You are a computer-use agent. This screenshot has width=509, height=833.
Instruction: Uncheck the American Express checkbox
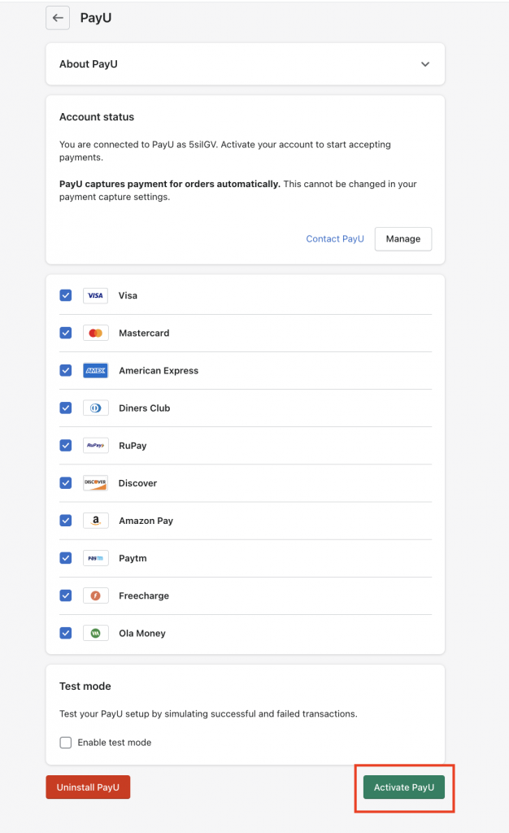66,370
